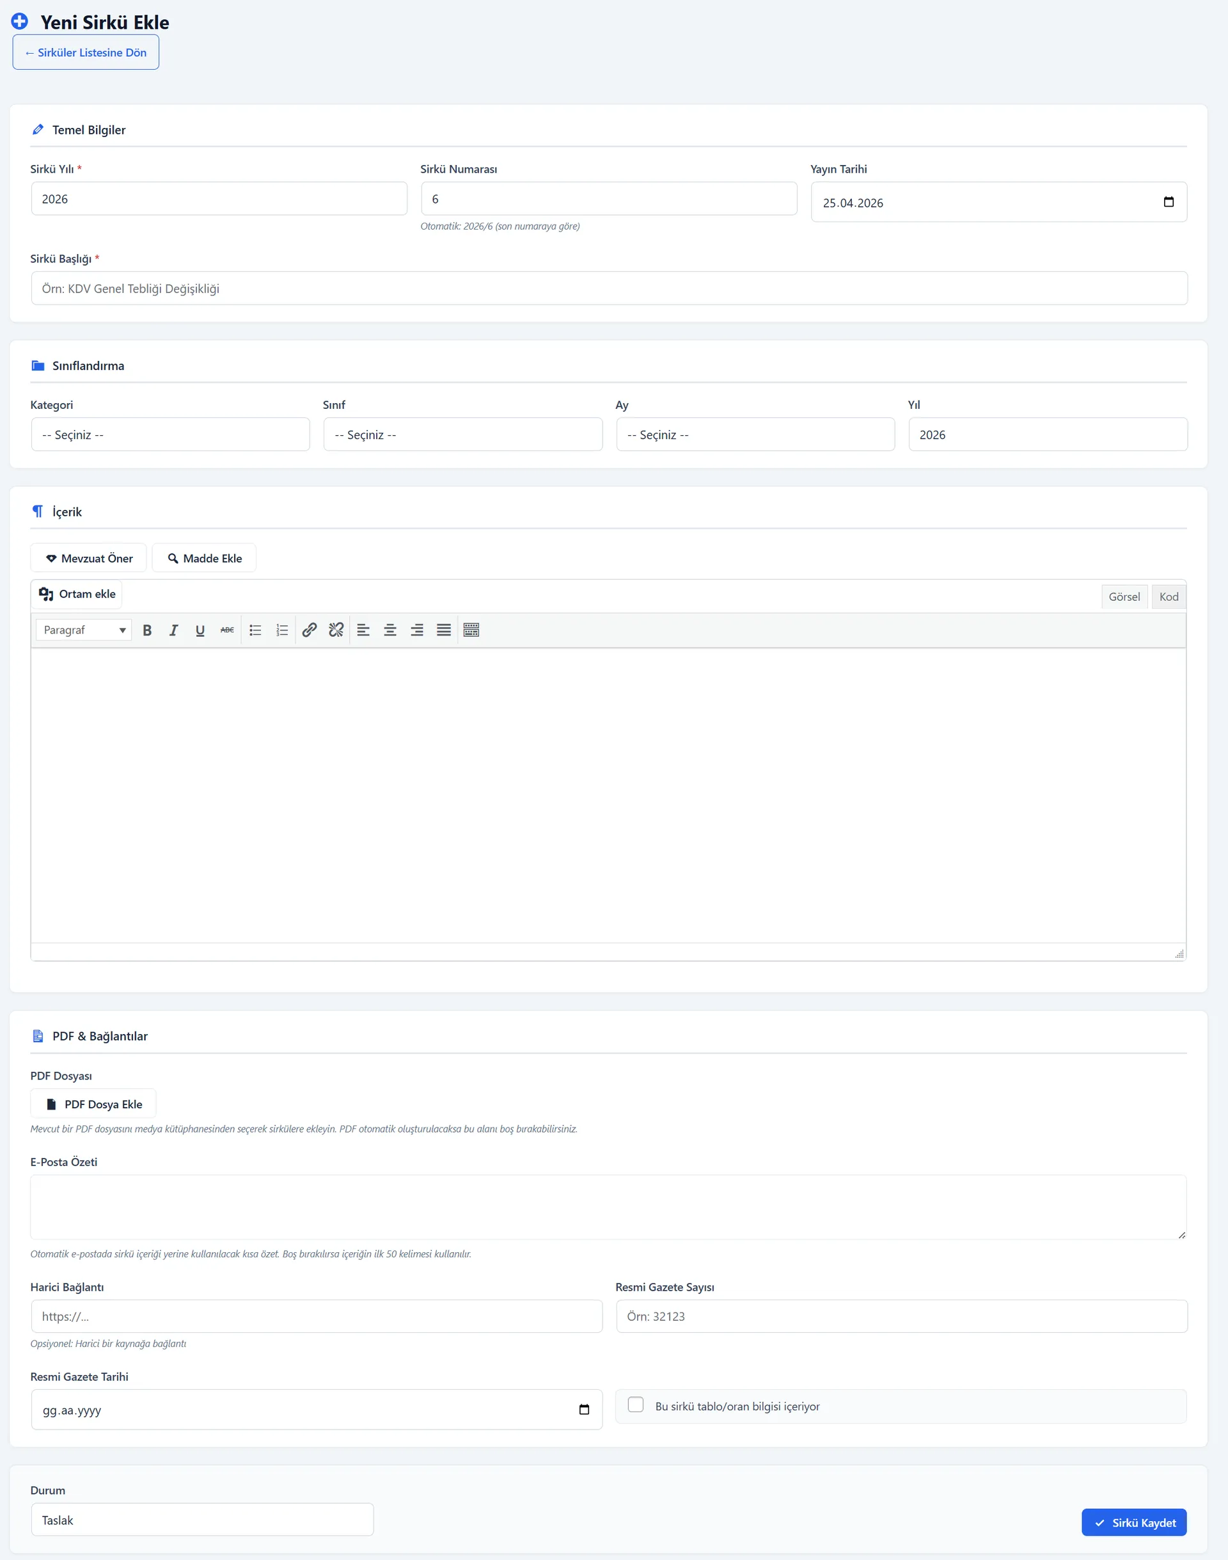Click the hint text 'Otomatik: 2026/6 (son numaraya göre)'

(500, 227)
